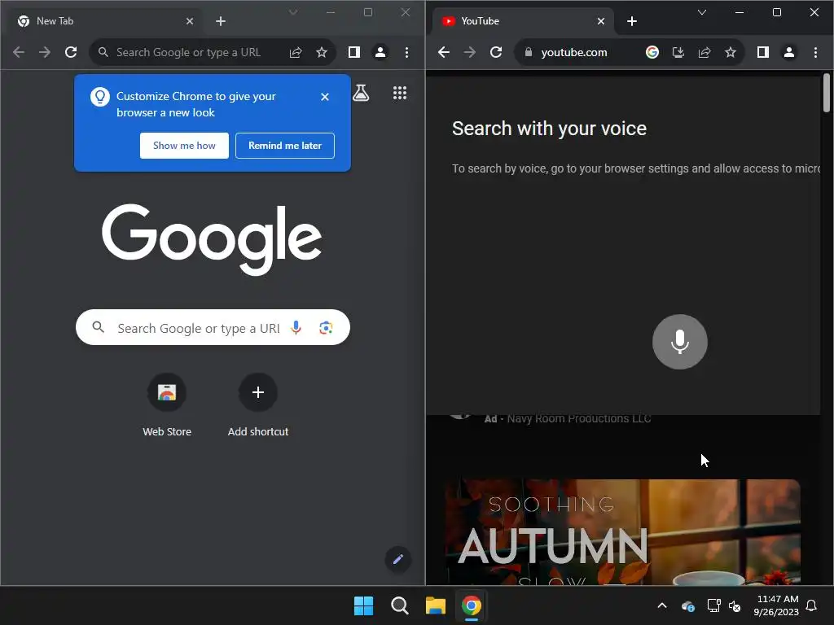The width and height of the screenshot is (834, 625).
Task: Open clock showing 11:47 AM
Action: pos(776,605)
